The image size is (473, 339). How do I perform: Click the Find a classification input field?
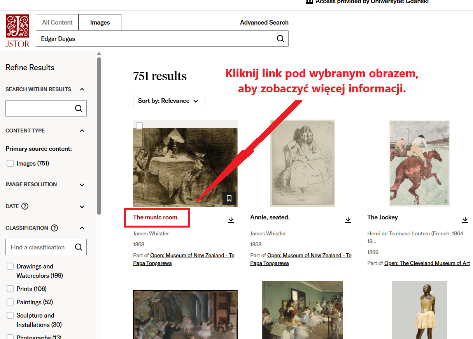click(x=39, y=247)
